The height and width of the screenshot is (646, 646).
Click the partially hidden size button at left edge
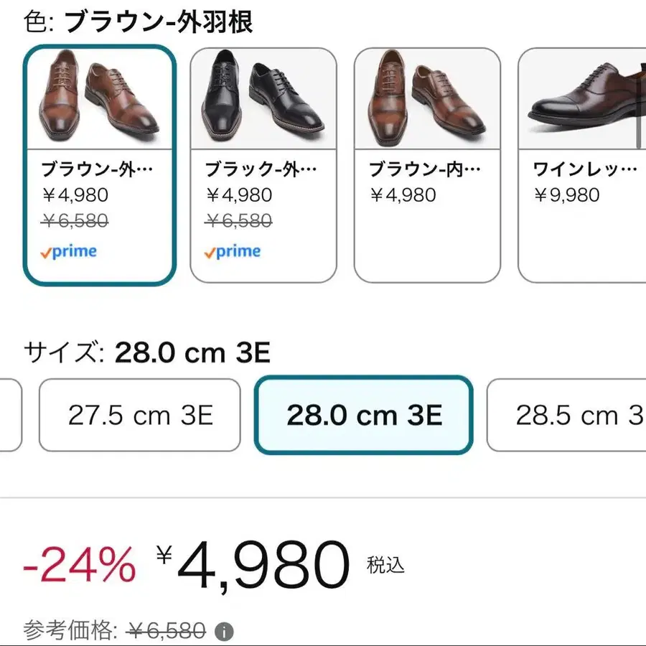click(9, 416)
